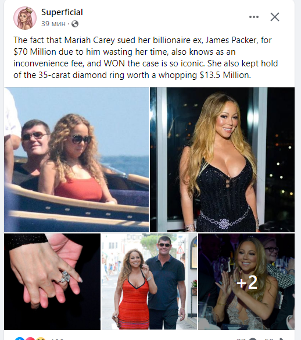Click the red Love reaction icon
This screenshot has height=340, width=301.
tap(30, 339)
